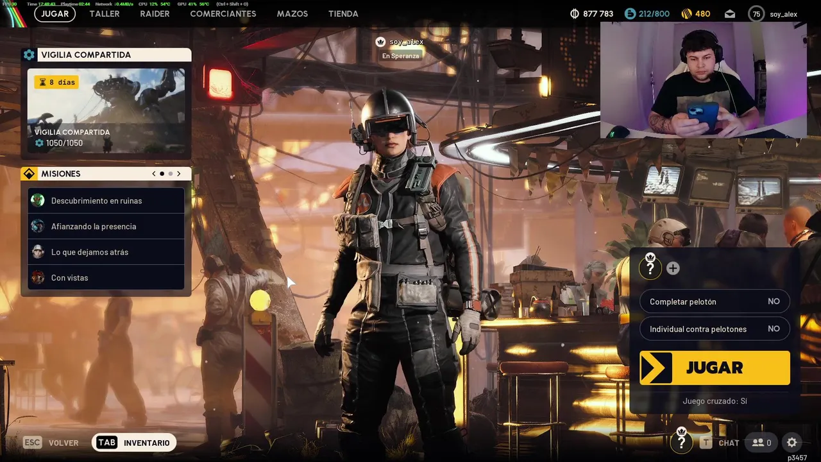Click the gold raider tokens icon beside 480

pos(686,13)
